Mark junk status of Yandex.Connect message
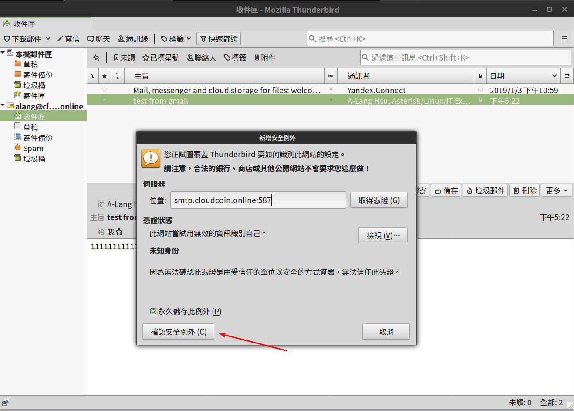Image resolution: width=574 pixels, height=411 pixels. tap(480, 89)
